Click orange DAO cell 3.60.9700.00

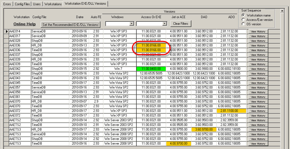[204, 129]
